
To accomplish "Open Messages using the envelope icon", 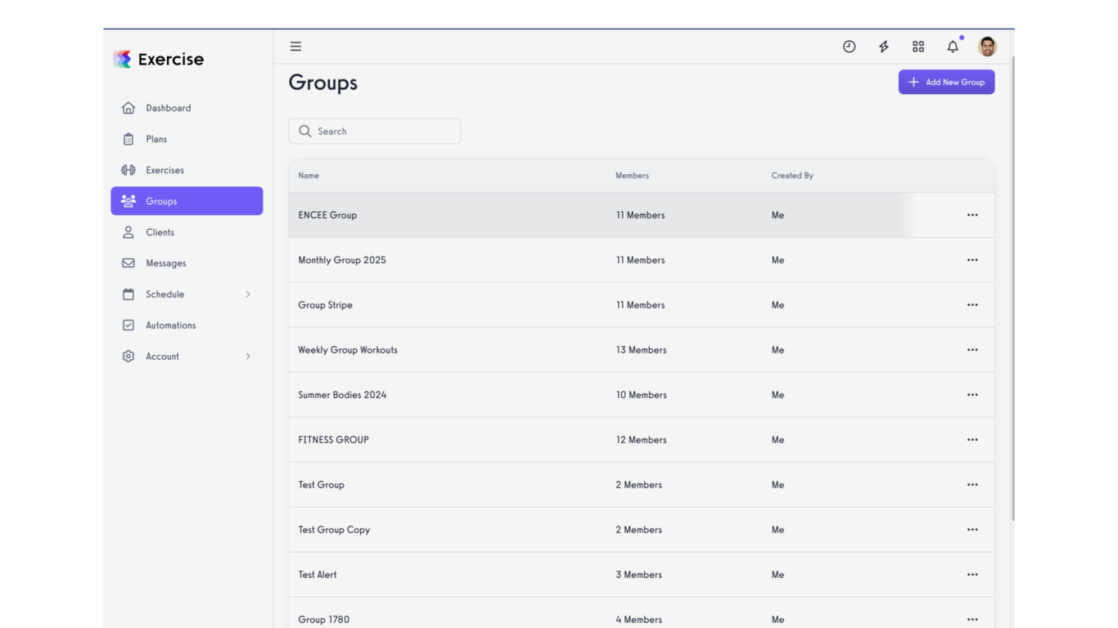I will click(128, 262).
